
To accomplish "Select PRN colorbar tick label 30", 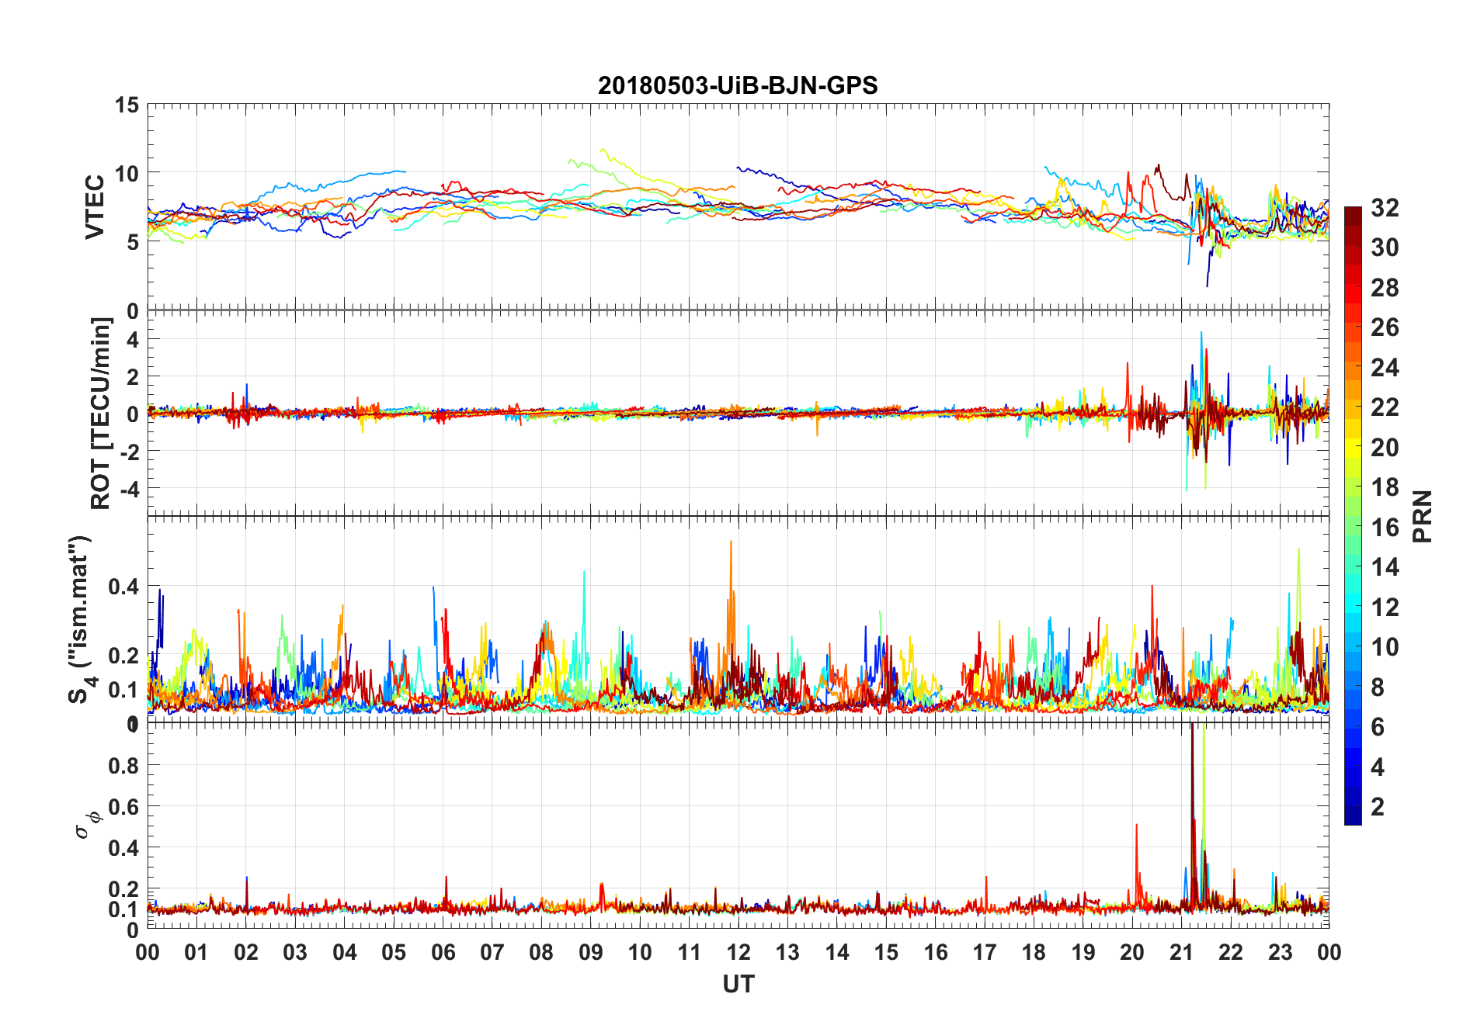I will tap(1385, 248).
